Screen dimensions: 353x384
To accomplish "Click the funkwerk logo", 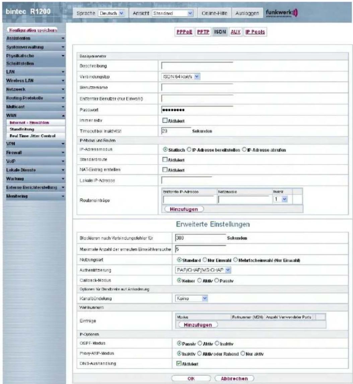I will pos(282,12).
